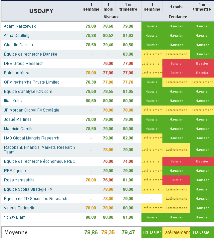Open Claudiu Cazacu's profile link
The height and width of the screenshot is (238, 214).
pyautogui.click(x=18, y=45)
